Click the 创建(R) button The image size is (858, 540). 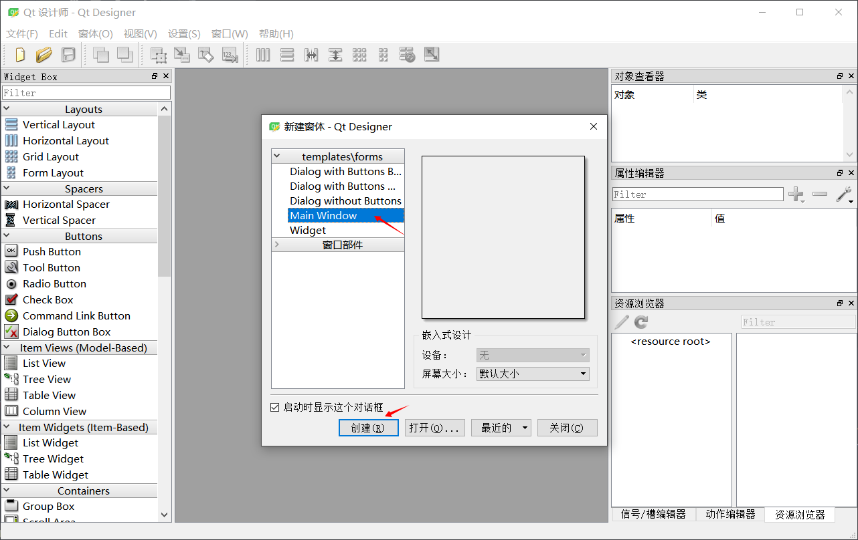click(x=369, y=428)
